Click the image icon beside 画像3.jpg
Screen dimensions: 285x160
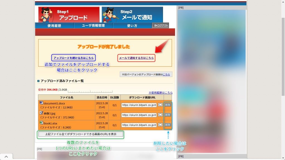tap(41, 113)
